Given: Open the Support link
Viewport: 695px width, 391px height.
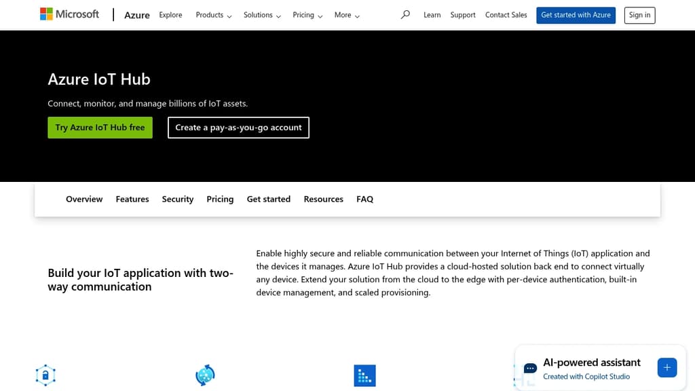Looking at the screenshot, I should coord(463,15).
